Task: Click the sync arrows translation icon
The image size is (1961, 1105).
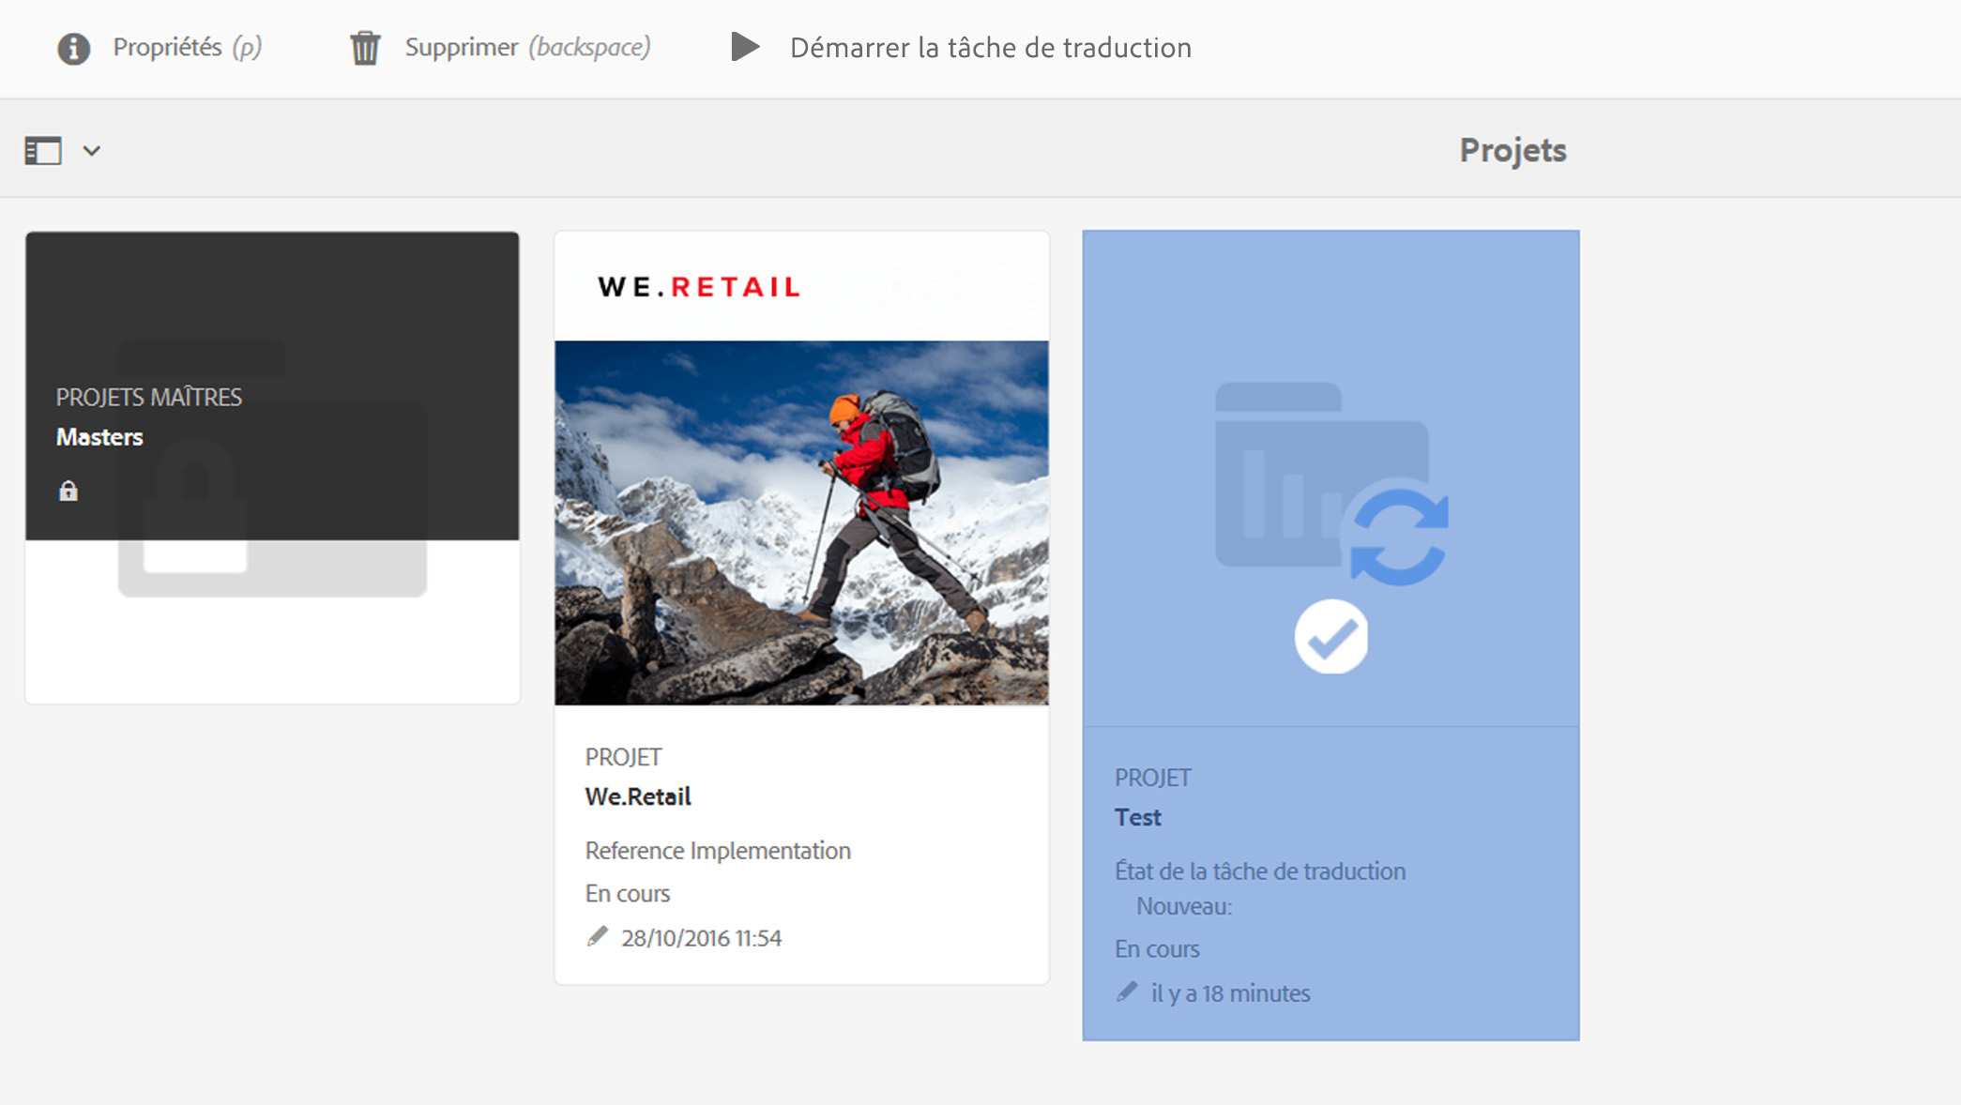Action: (1398, 537)
